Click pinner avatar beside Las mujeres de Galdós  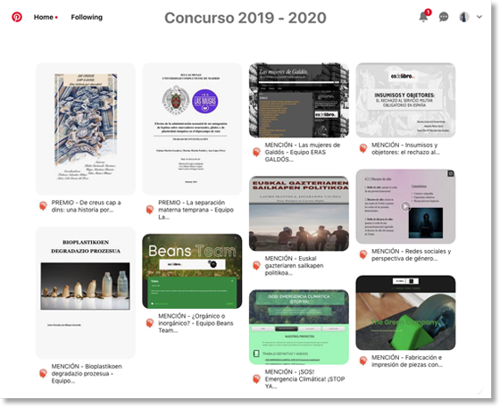[256, 152]
